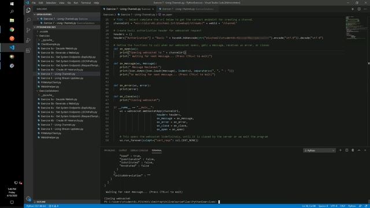Click line and column indicator in status bar
Screen dimensions: 370x208
[x=309, y=206]
